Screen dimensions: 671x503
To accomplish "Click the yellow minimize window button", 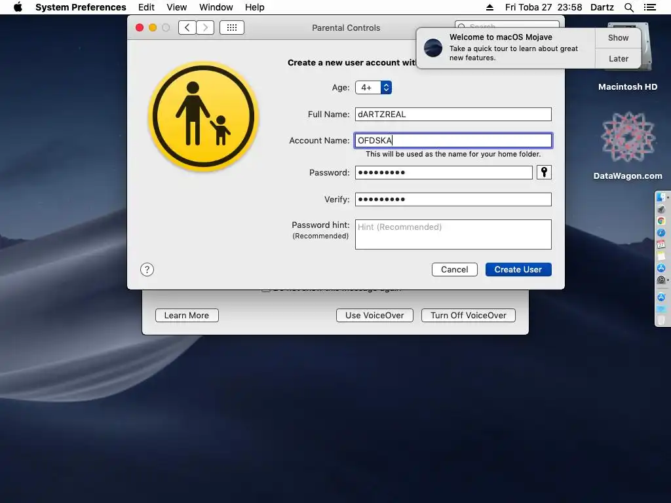I will pyautogui.click(x=152, y=28).
